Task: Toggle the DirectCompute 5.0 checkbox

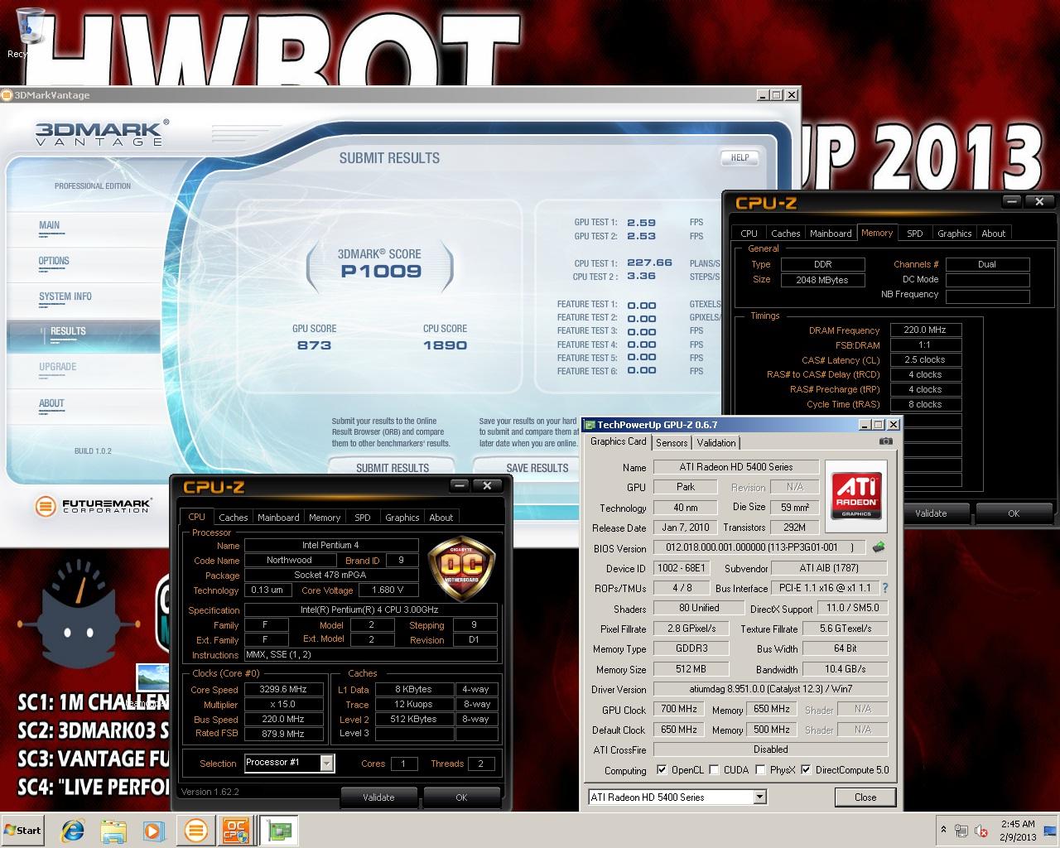Action: 806,770
